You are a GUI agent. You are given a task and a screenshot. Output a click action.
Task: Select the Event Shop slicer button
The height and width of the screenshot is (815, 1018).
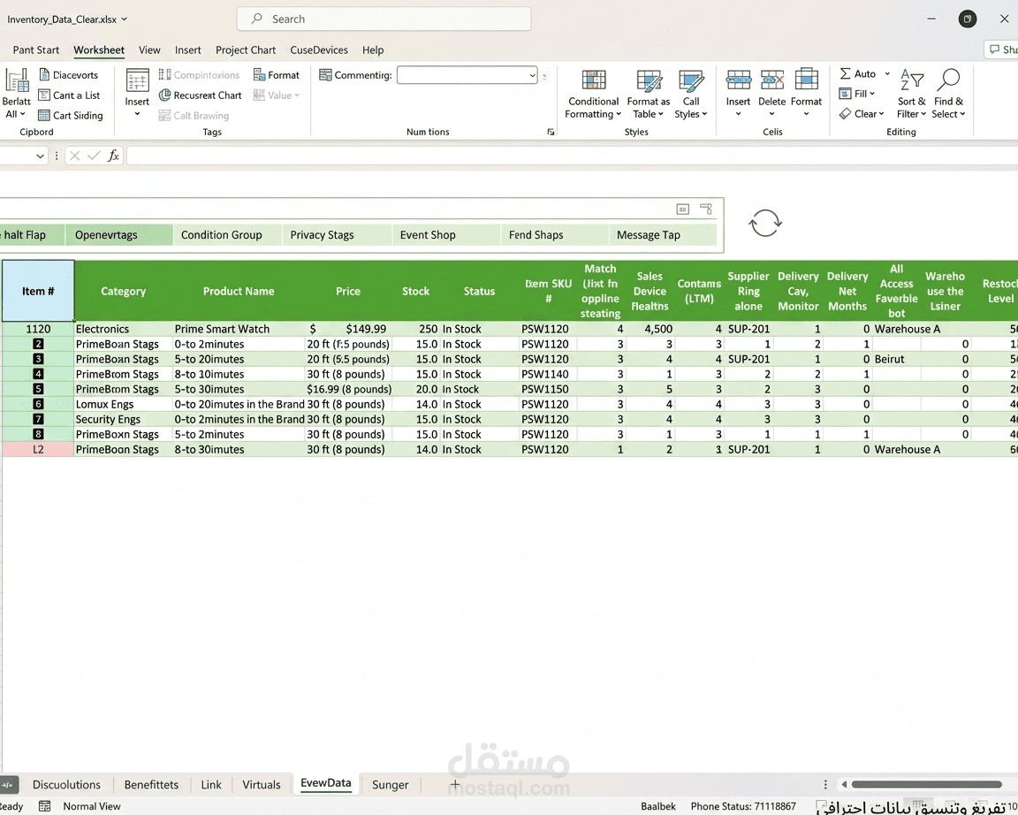446,234
